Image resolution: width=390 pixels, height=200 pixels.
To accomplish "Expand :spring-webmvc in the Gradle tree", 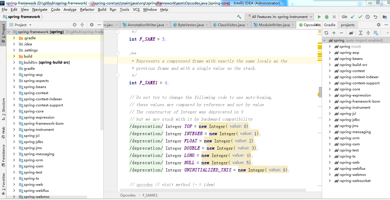I will click(330, 175).
